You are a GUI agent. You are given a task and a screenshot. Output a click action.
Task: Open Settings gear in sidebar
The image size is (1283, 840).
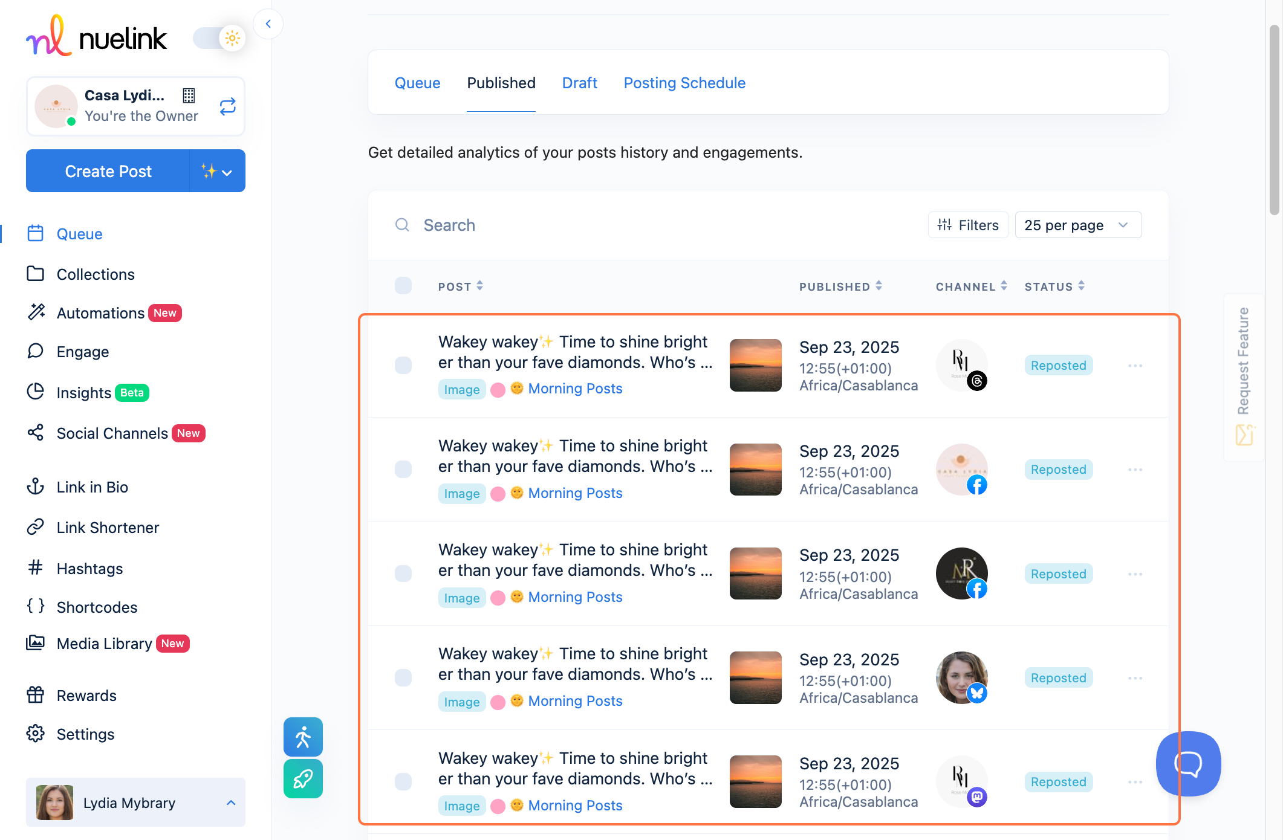(x=36, y=734)
